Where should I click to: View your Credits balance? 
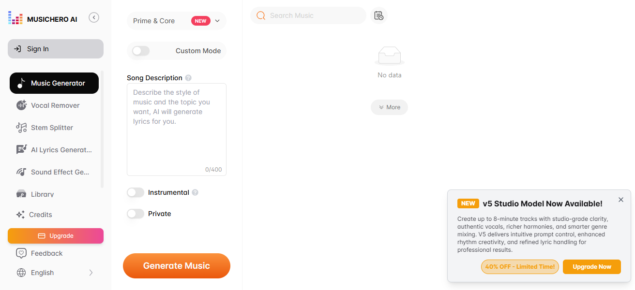[41, 214]
